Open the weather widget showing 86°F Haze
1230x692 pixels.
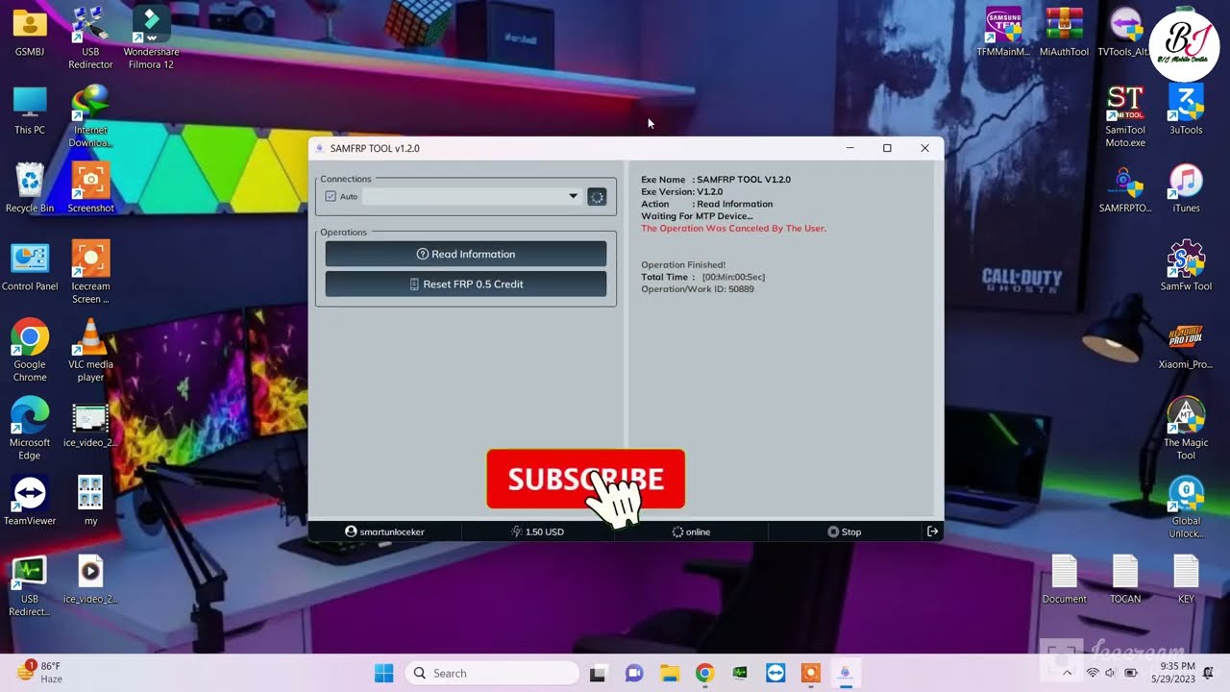38,673
